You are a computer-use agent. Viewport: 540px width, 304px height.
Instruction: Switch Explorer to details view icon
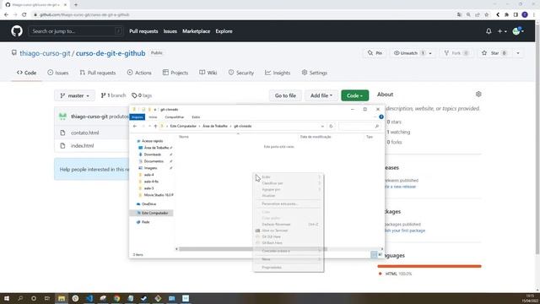(374, 254)
